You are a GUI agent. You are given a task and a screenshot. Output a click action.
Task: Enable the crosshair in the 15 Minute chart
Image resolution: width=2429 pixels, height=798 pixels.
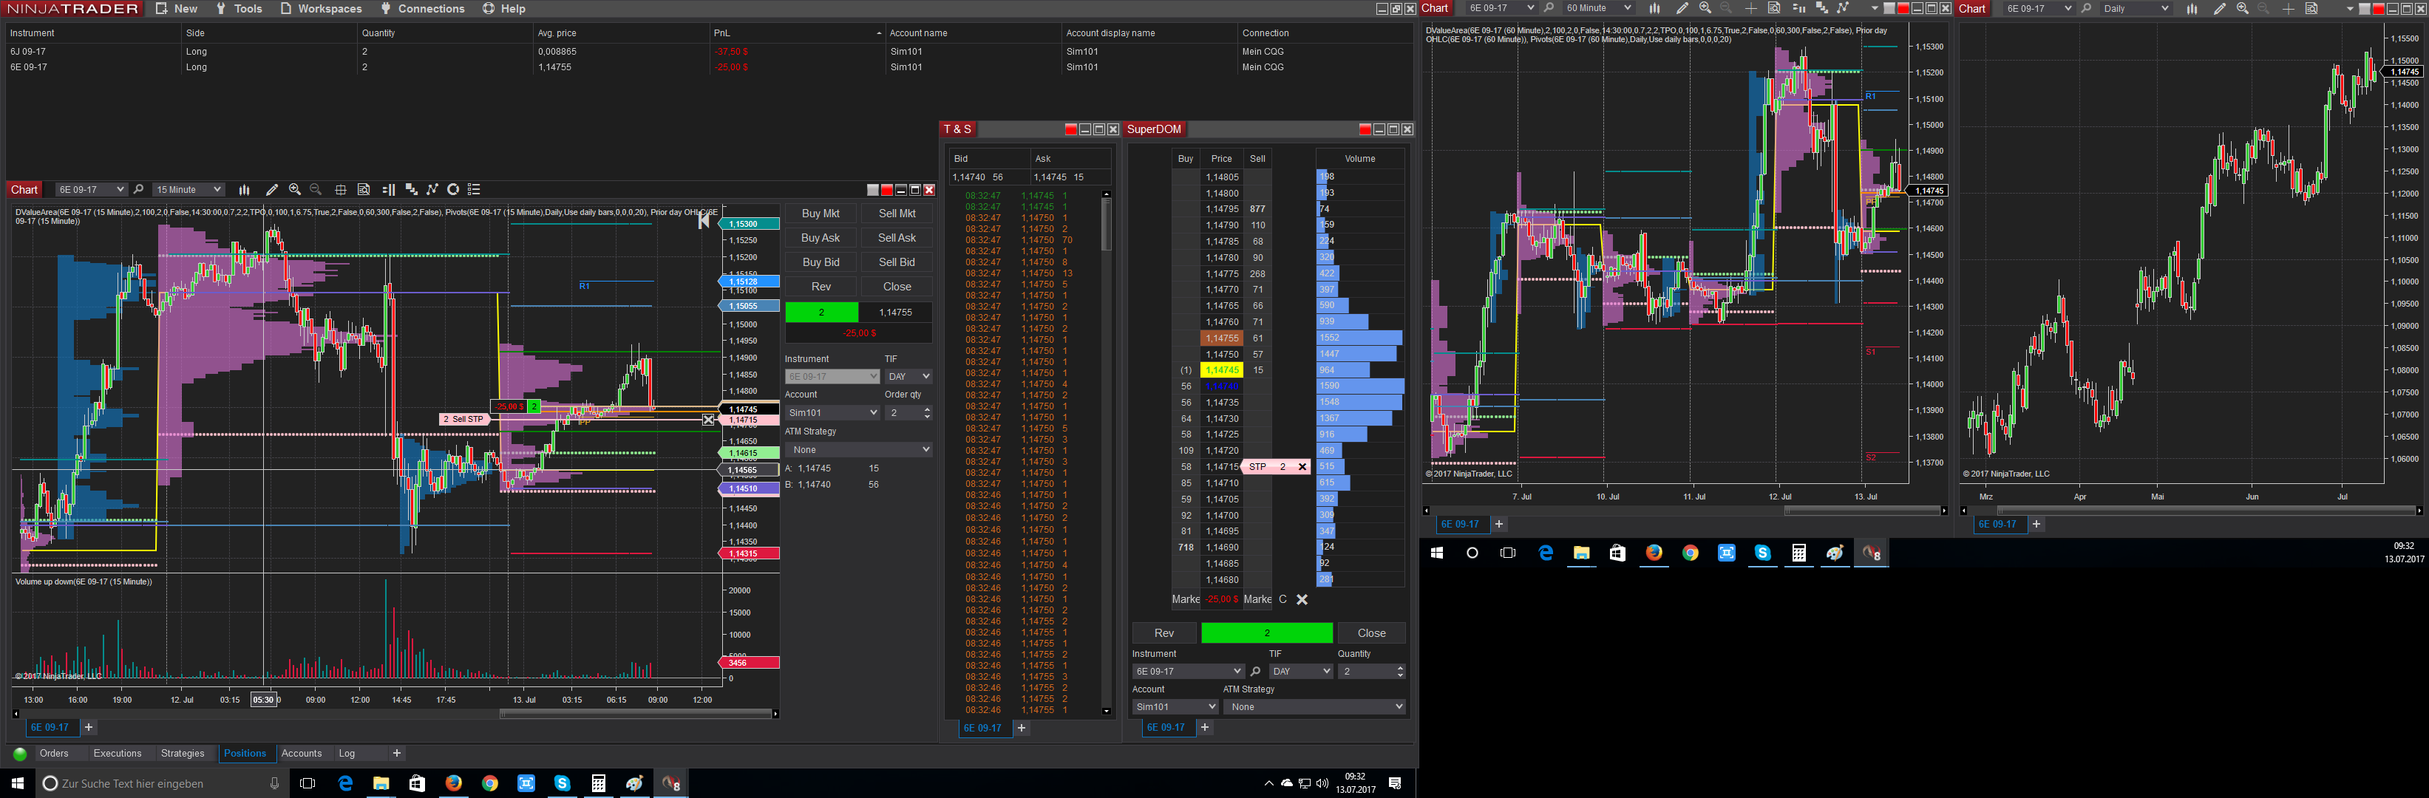tap(340, 189)
